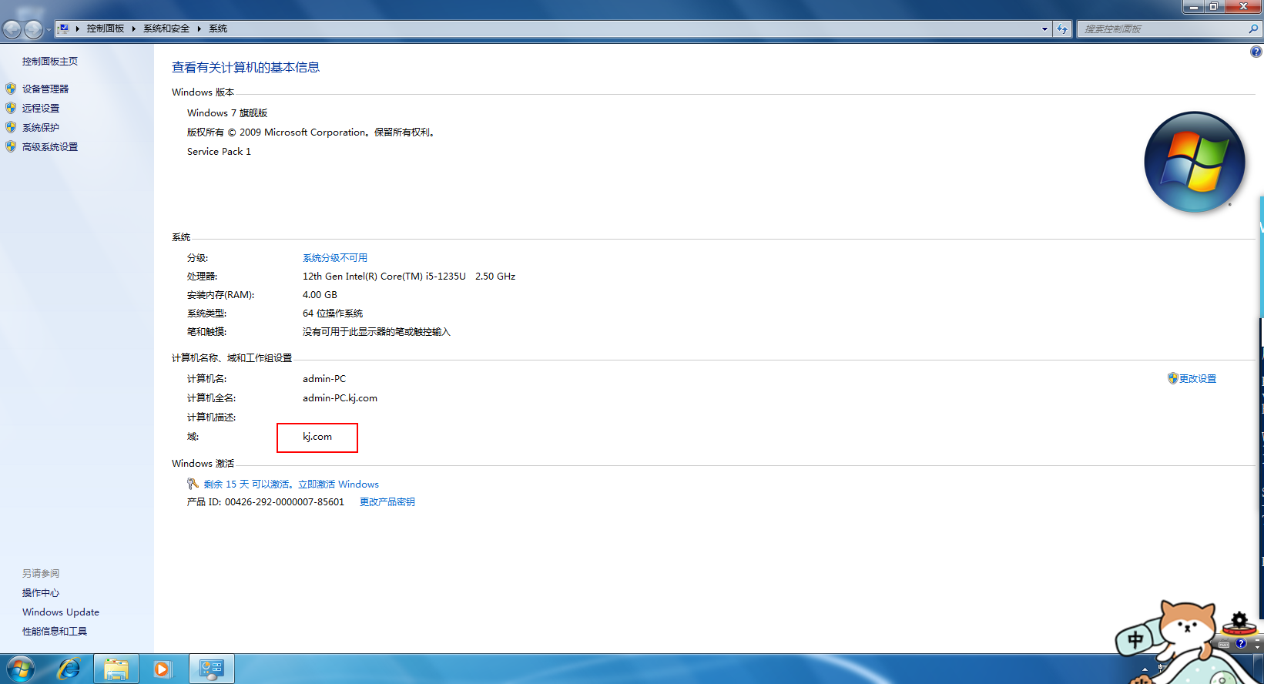Image resolution: width=1264 pixels, height=684 pixels.
Task: Open 性能信息和工具 link
Action: tap(55, 632)
